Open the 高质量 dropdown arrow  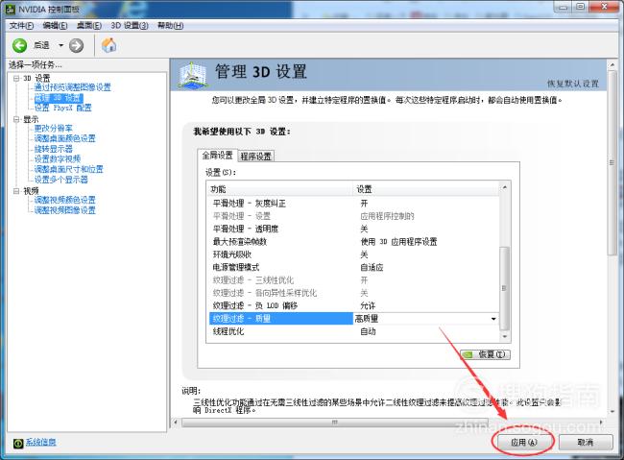[493, 319]
